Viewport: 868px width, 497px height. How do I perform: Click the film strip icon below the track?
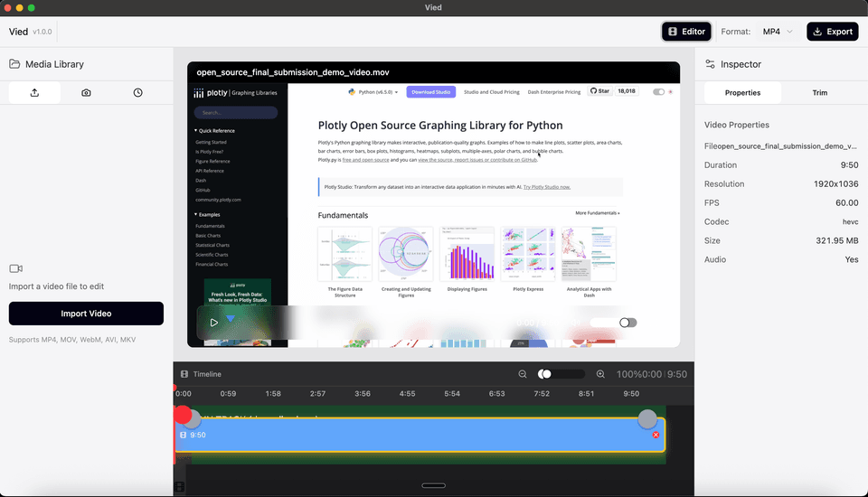tap(179, 486)
